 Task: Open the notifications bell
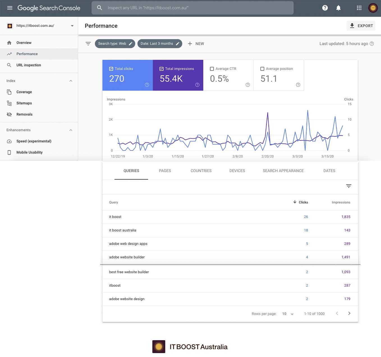tap(338, 8)
